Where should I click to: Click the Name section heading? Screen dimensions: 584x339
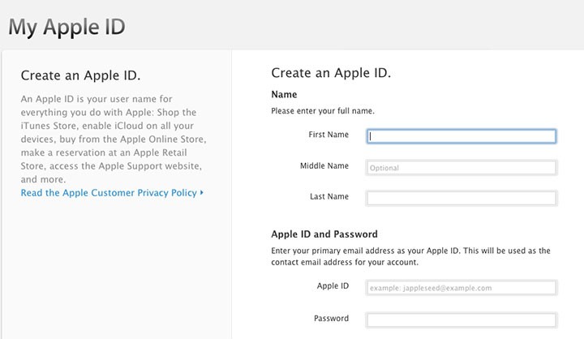284,95
